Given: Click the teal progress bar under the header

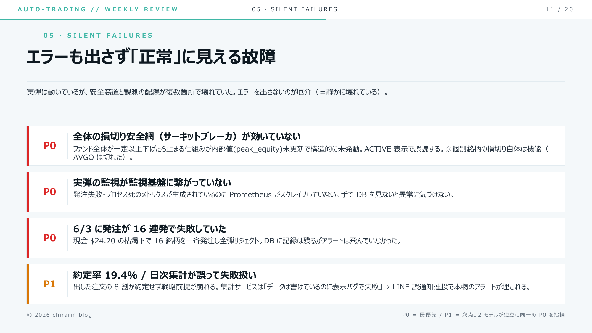Looking at the screenshot, I should (x=163, y=19).
